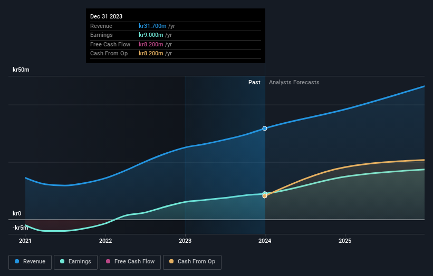Click the Analysts Forecasts label
The image size is (433, 276).
[294, 83]
